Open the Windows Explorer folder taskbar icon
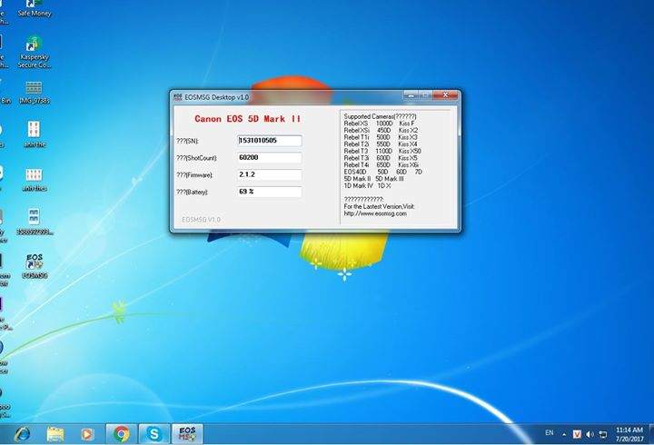 pyautogui.click(x=55, y=434)
